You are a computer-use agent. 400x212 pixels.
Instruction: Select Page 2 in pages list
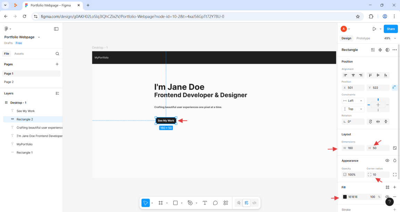point(9,82)
